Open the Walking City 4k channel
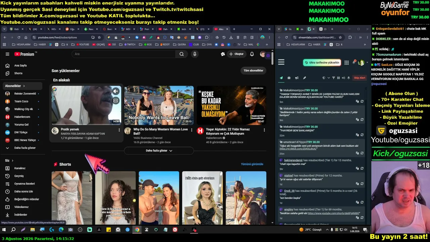This screenshot has width=430, height=242. 22,109
